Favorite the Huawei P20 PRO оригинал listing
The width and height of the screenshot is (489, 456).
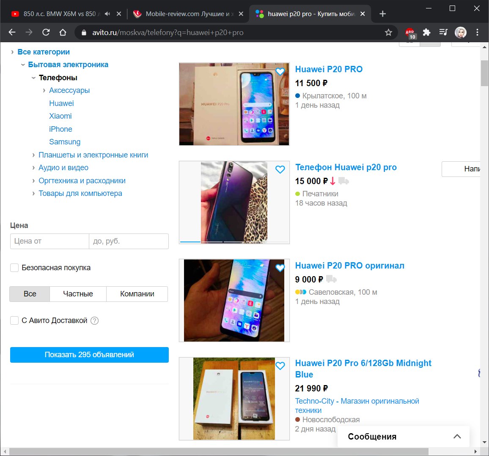pyautogui.click(x=280, y=268)
